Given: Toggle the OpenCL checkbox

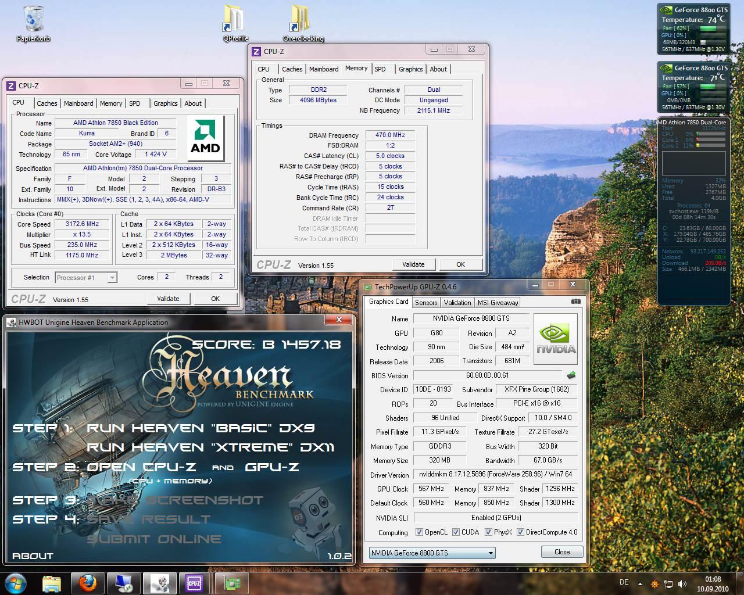Looking at the screenshot, I should click(x=419, y=532).
